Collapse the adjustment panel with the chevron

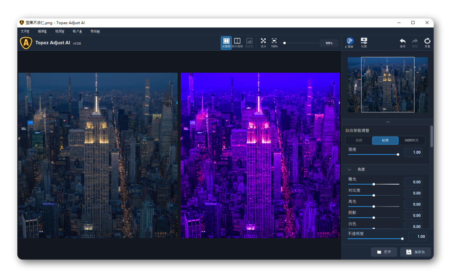point(388,122)
